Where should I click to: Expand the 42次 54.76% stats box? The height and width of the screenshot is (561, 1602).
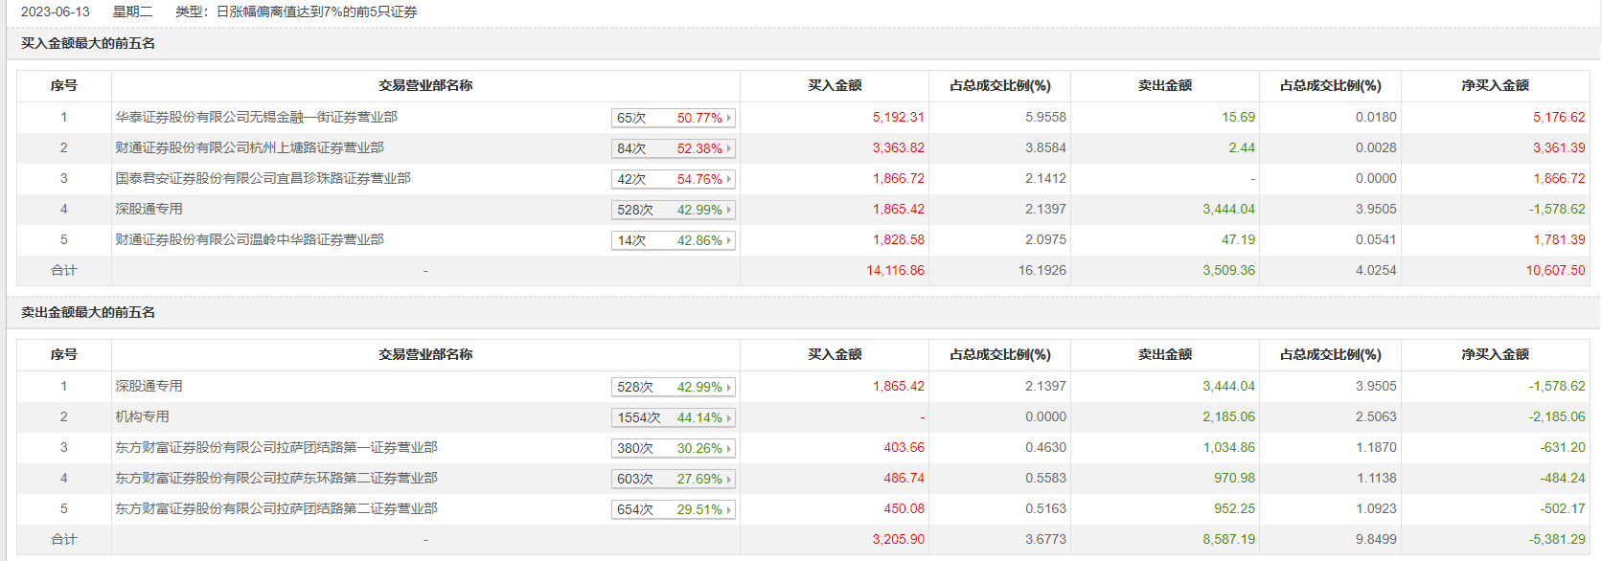click(673, 179)
